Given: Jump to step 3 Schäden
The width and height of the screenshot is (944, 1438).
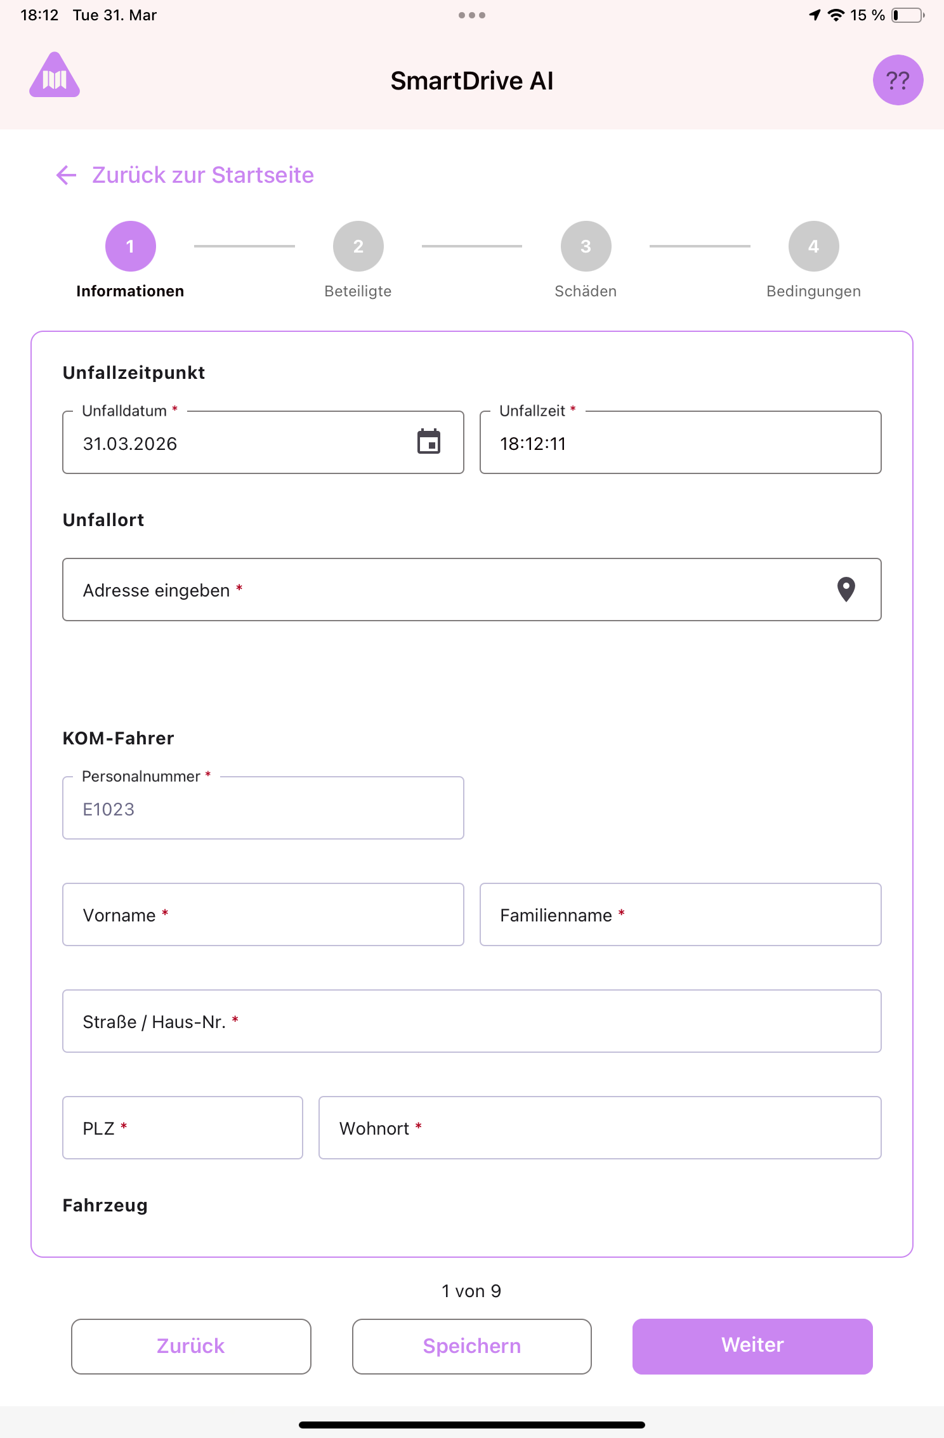Looking at the screenshot, I should tap(586, 246).
